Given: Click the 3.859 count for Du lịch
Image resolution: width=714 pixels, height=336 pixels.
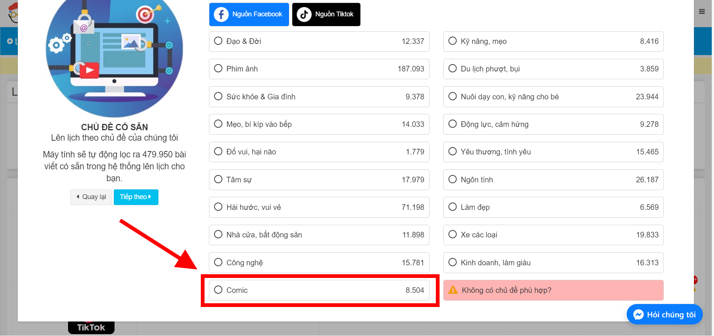Looking at the screenshot, I should tap(649, 69).
